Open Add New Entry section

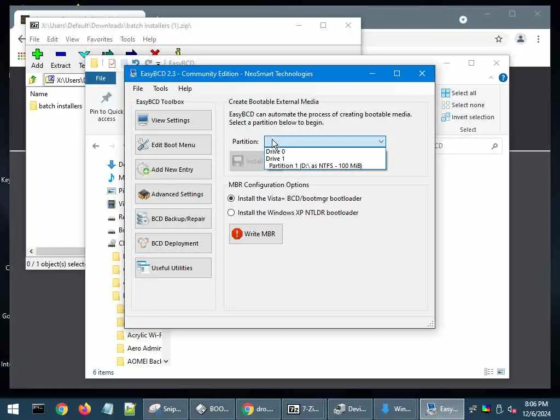(x=173, y=170)
